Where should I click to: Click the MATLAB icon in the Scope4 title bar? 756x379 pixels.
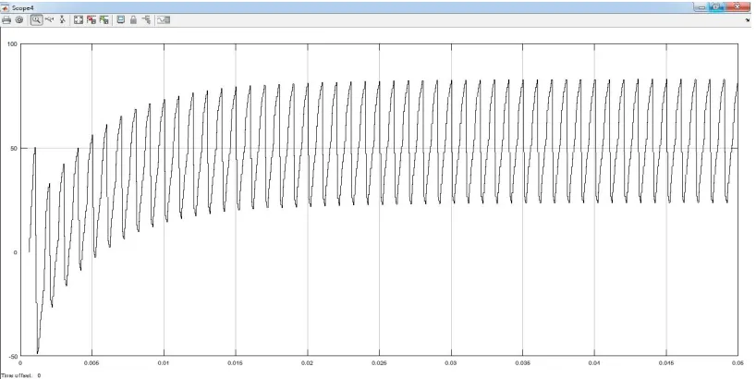tap(6, 8)
